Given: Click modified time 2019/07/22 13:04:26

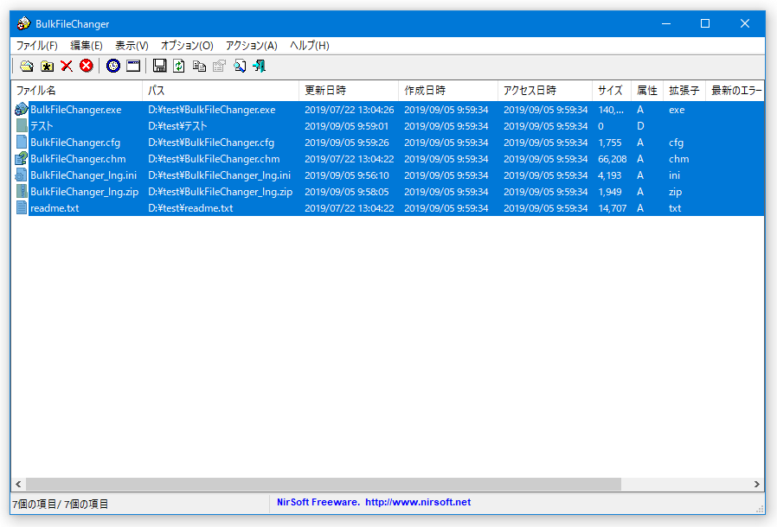Looking at the screenshot, I should click(x=350, y=110).
